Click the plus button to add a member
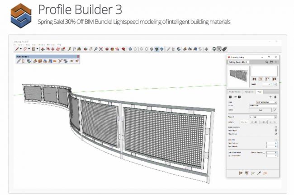 pyautogui.click(x=270, y=97)
